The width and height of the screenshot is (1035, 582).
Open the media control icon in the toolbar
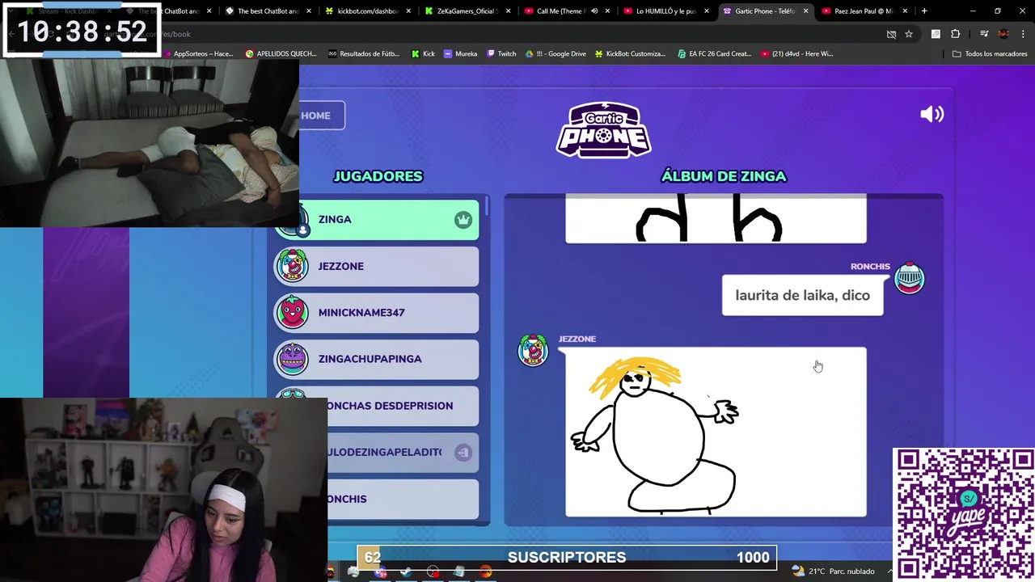[x=984, y=34]
